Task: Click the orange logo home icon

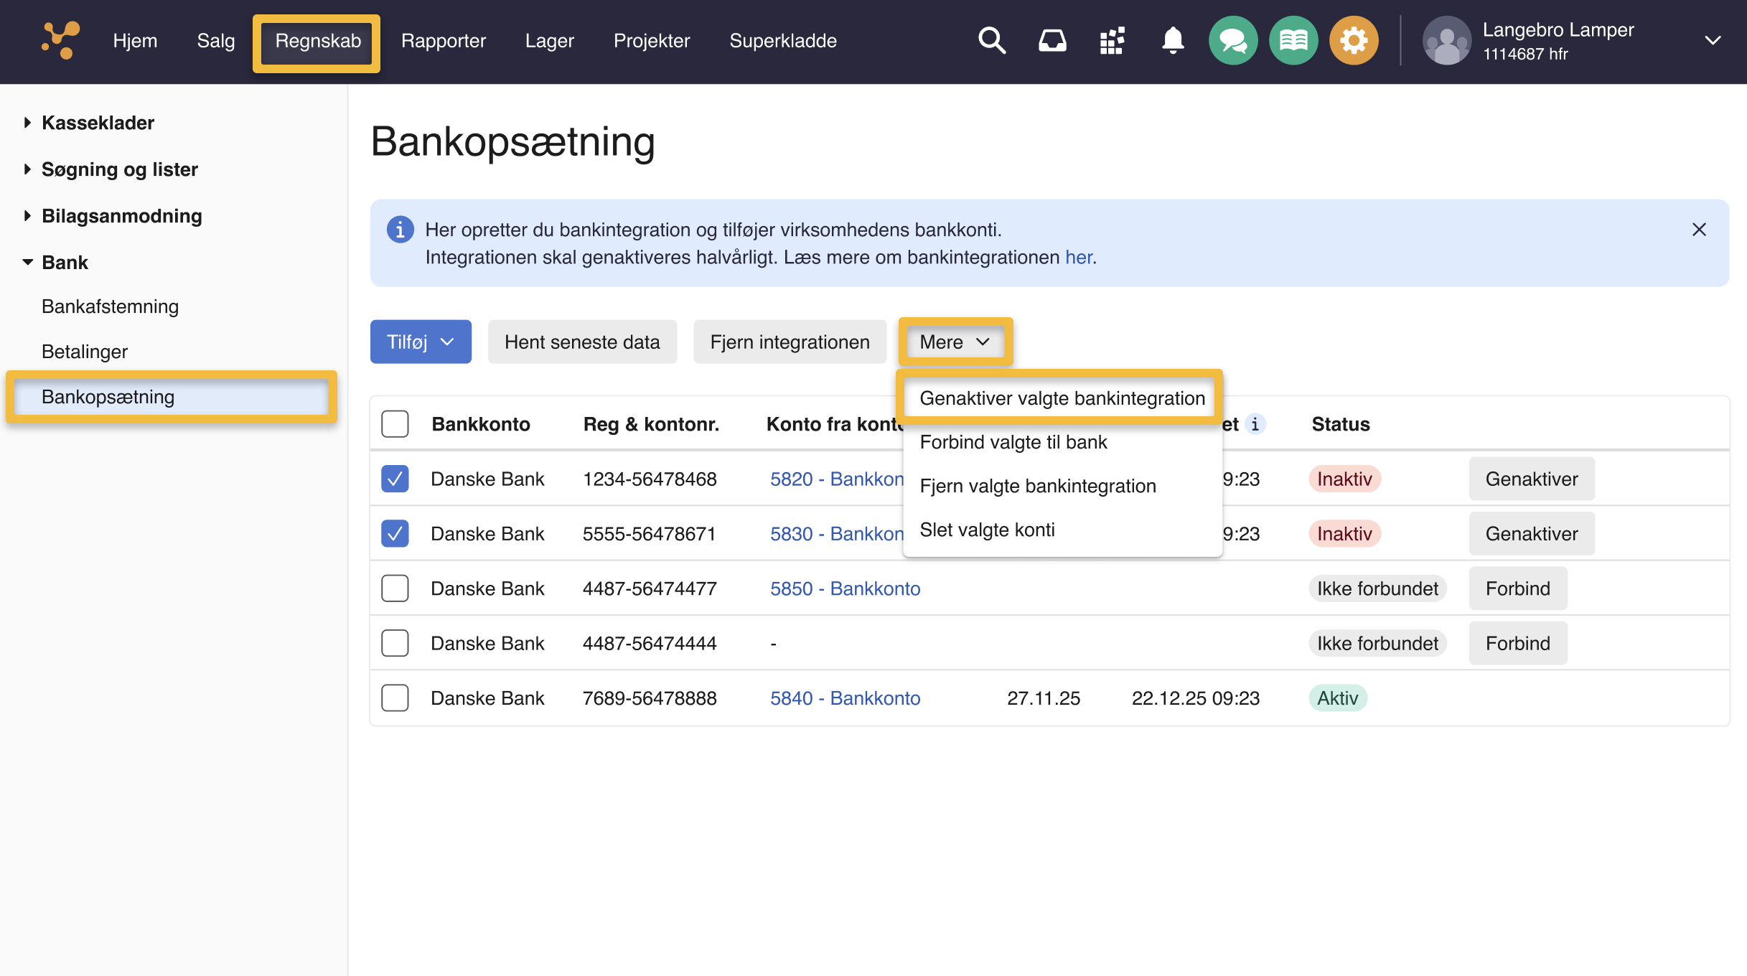Action: pos(60,41)
